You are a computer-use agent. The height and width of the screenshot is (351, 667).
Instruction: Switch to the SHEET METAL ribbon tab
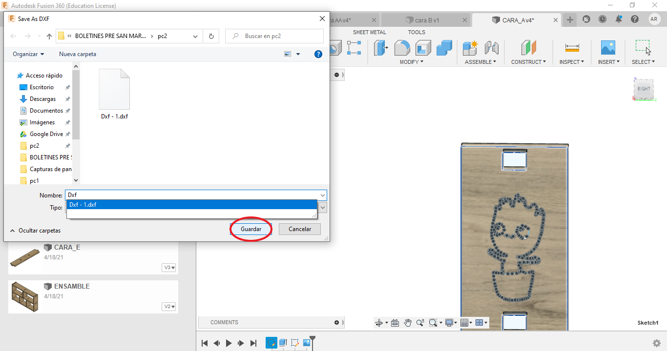pos(369,32)
